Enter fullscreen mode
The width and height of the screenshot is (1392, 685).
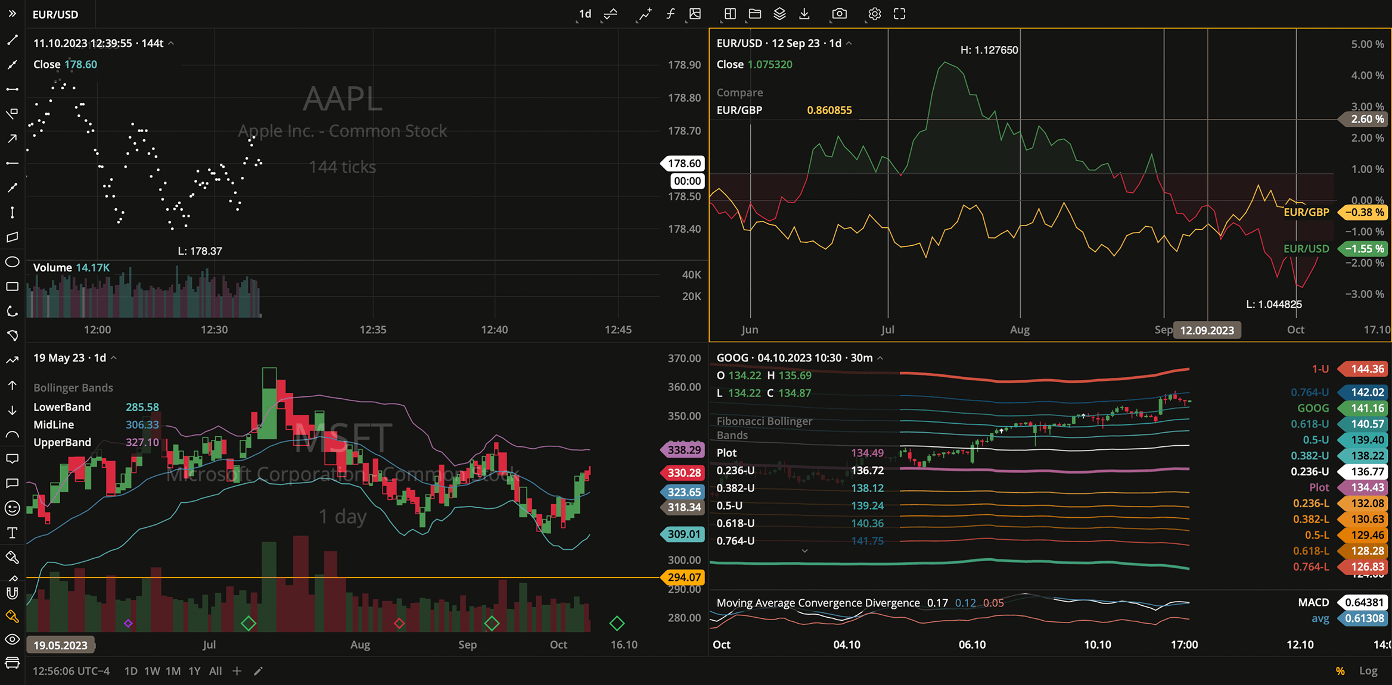(x=900, y=14)
